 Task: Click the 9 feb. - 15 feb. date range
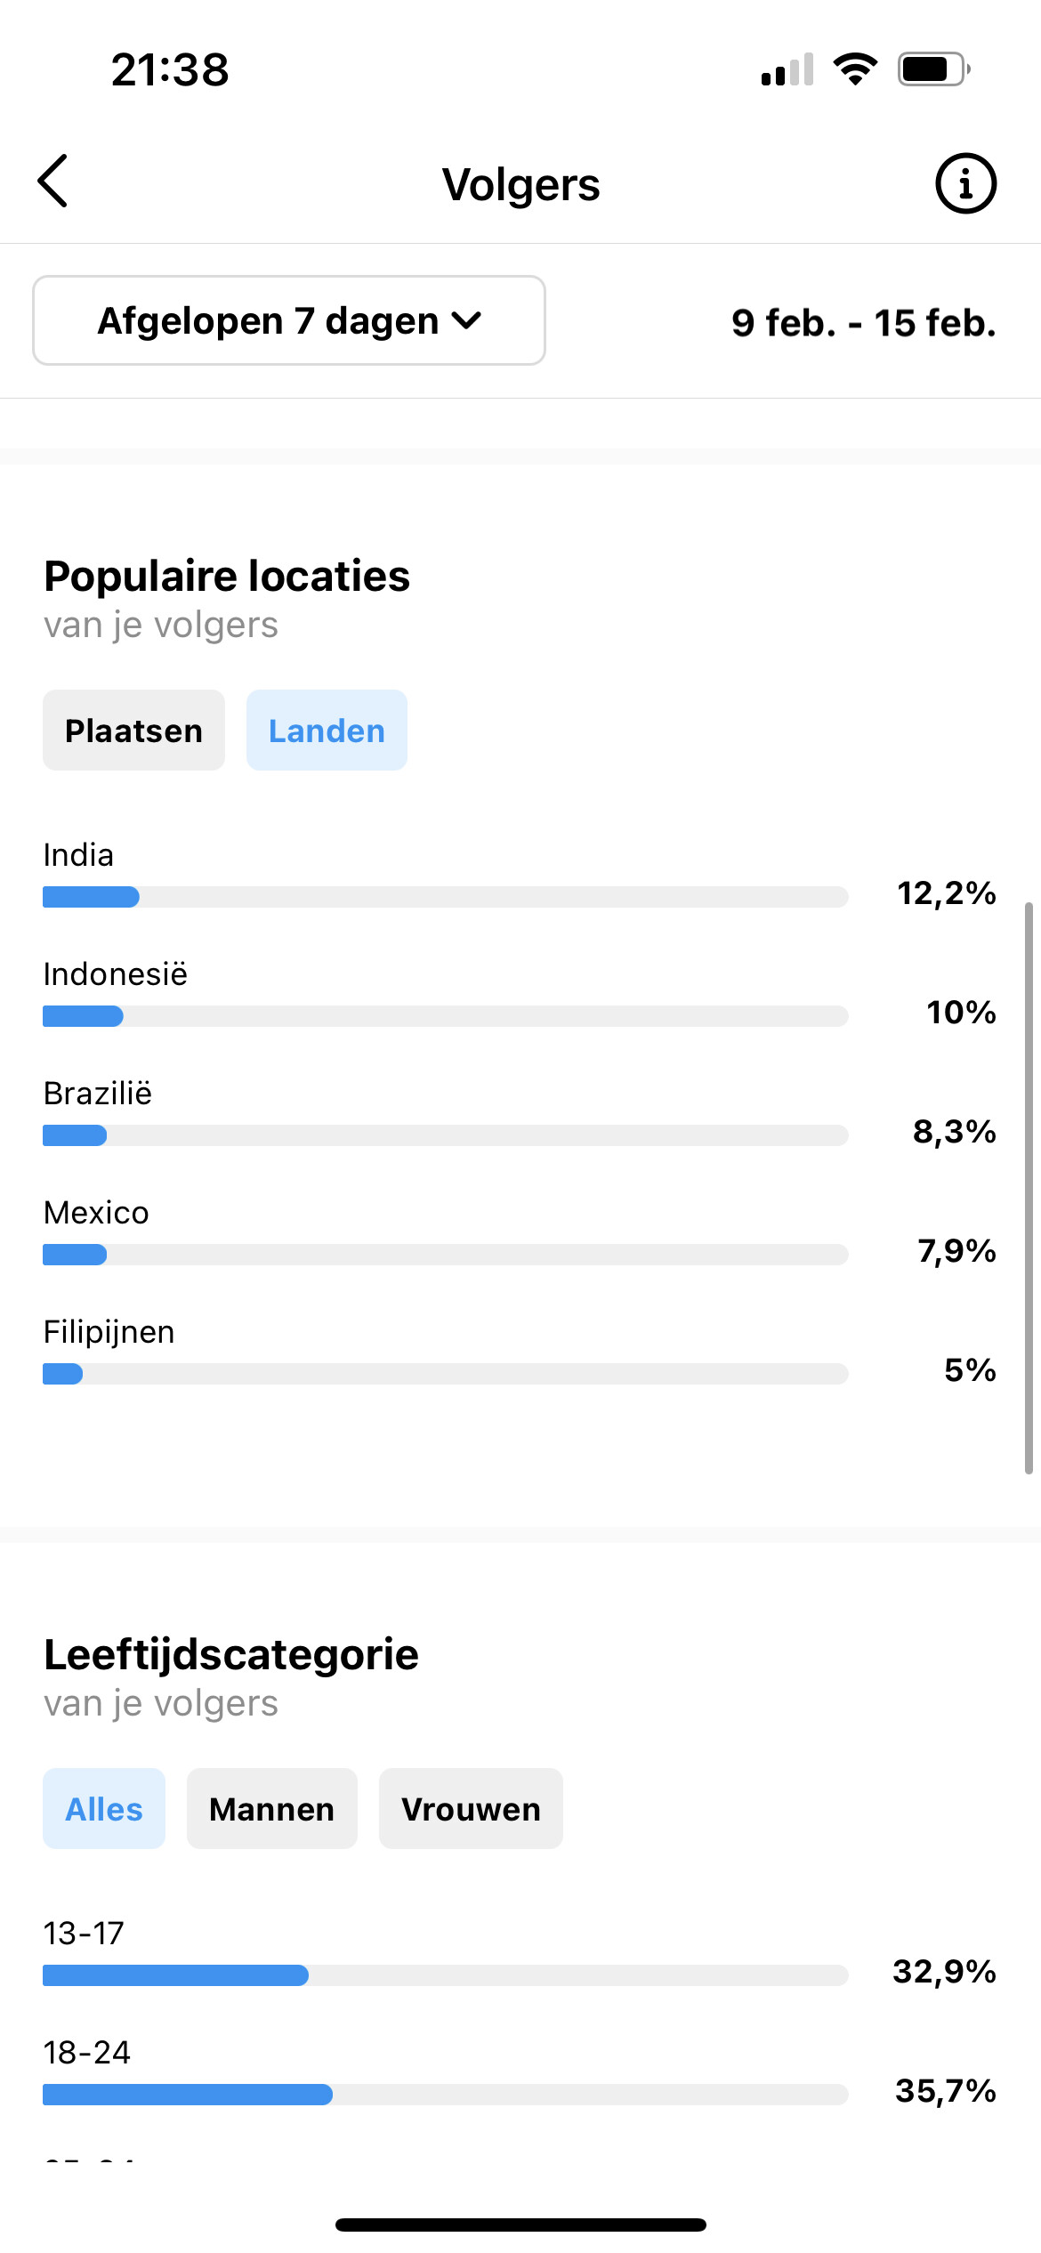pos(863,322)
